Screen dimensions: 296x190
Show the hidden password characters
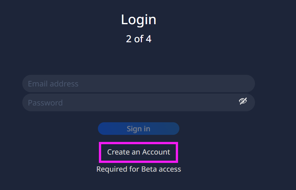pos(243,101)
